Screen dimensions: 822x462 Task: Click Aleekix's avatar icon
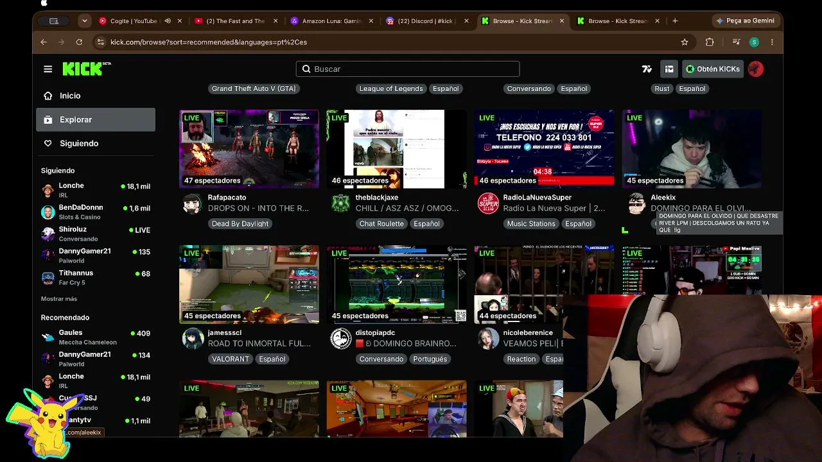[636, 203]
